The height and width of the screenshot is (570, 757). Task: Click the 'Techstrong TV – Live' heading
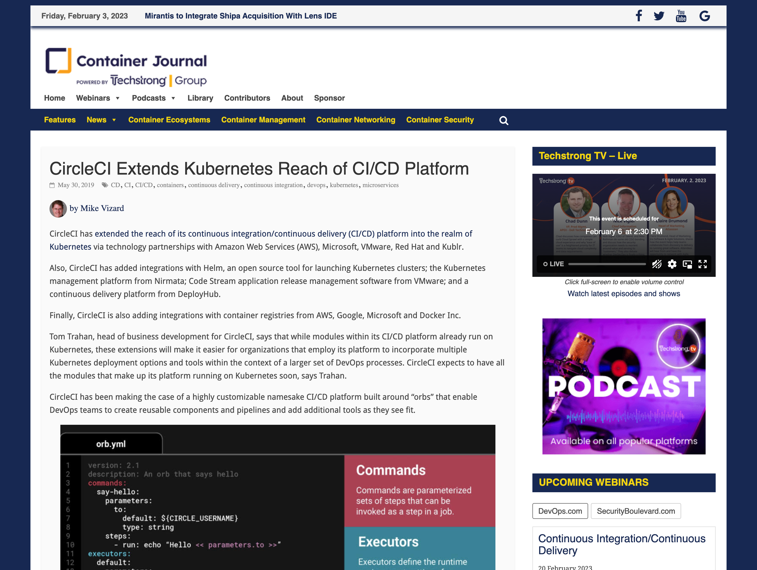pos(588,156)
